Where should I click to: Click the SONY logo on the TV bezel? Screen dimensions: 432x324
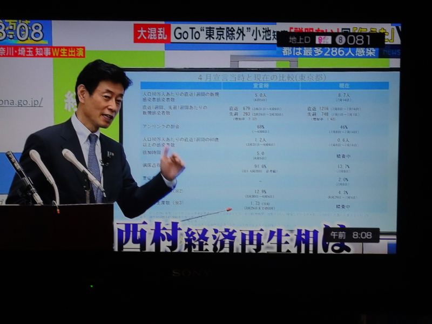191,273
